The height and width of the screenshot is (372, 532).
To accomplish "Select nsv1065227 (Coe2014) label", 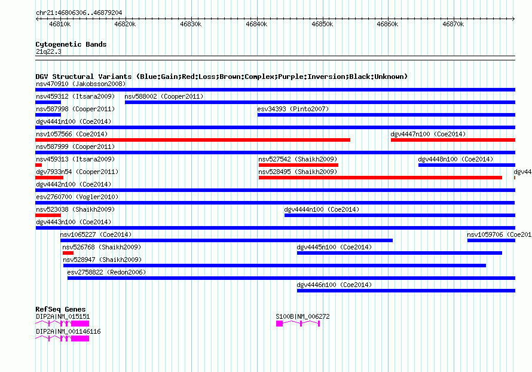I will [x=96, y=234].
